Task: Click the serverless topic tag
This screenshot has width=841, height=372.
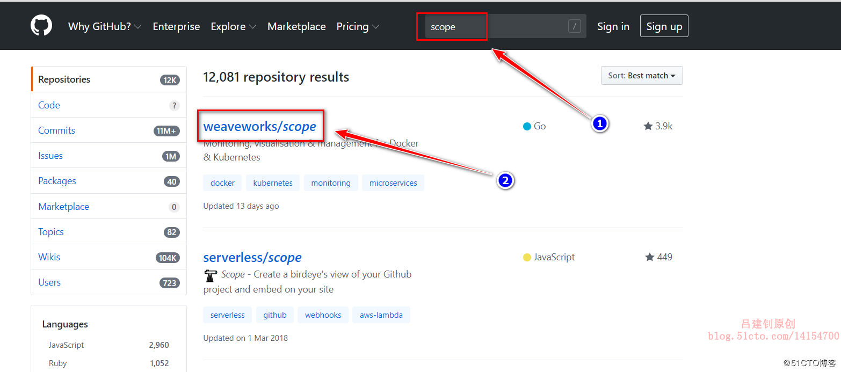Action: [x=228, y=315]
